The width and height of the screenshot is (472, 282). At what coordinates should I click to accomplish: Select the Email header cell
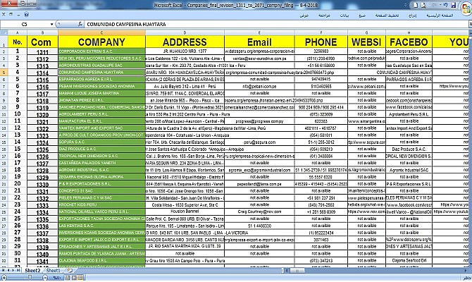(x=259, y=42)
